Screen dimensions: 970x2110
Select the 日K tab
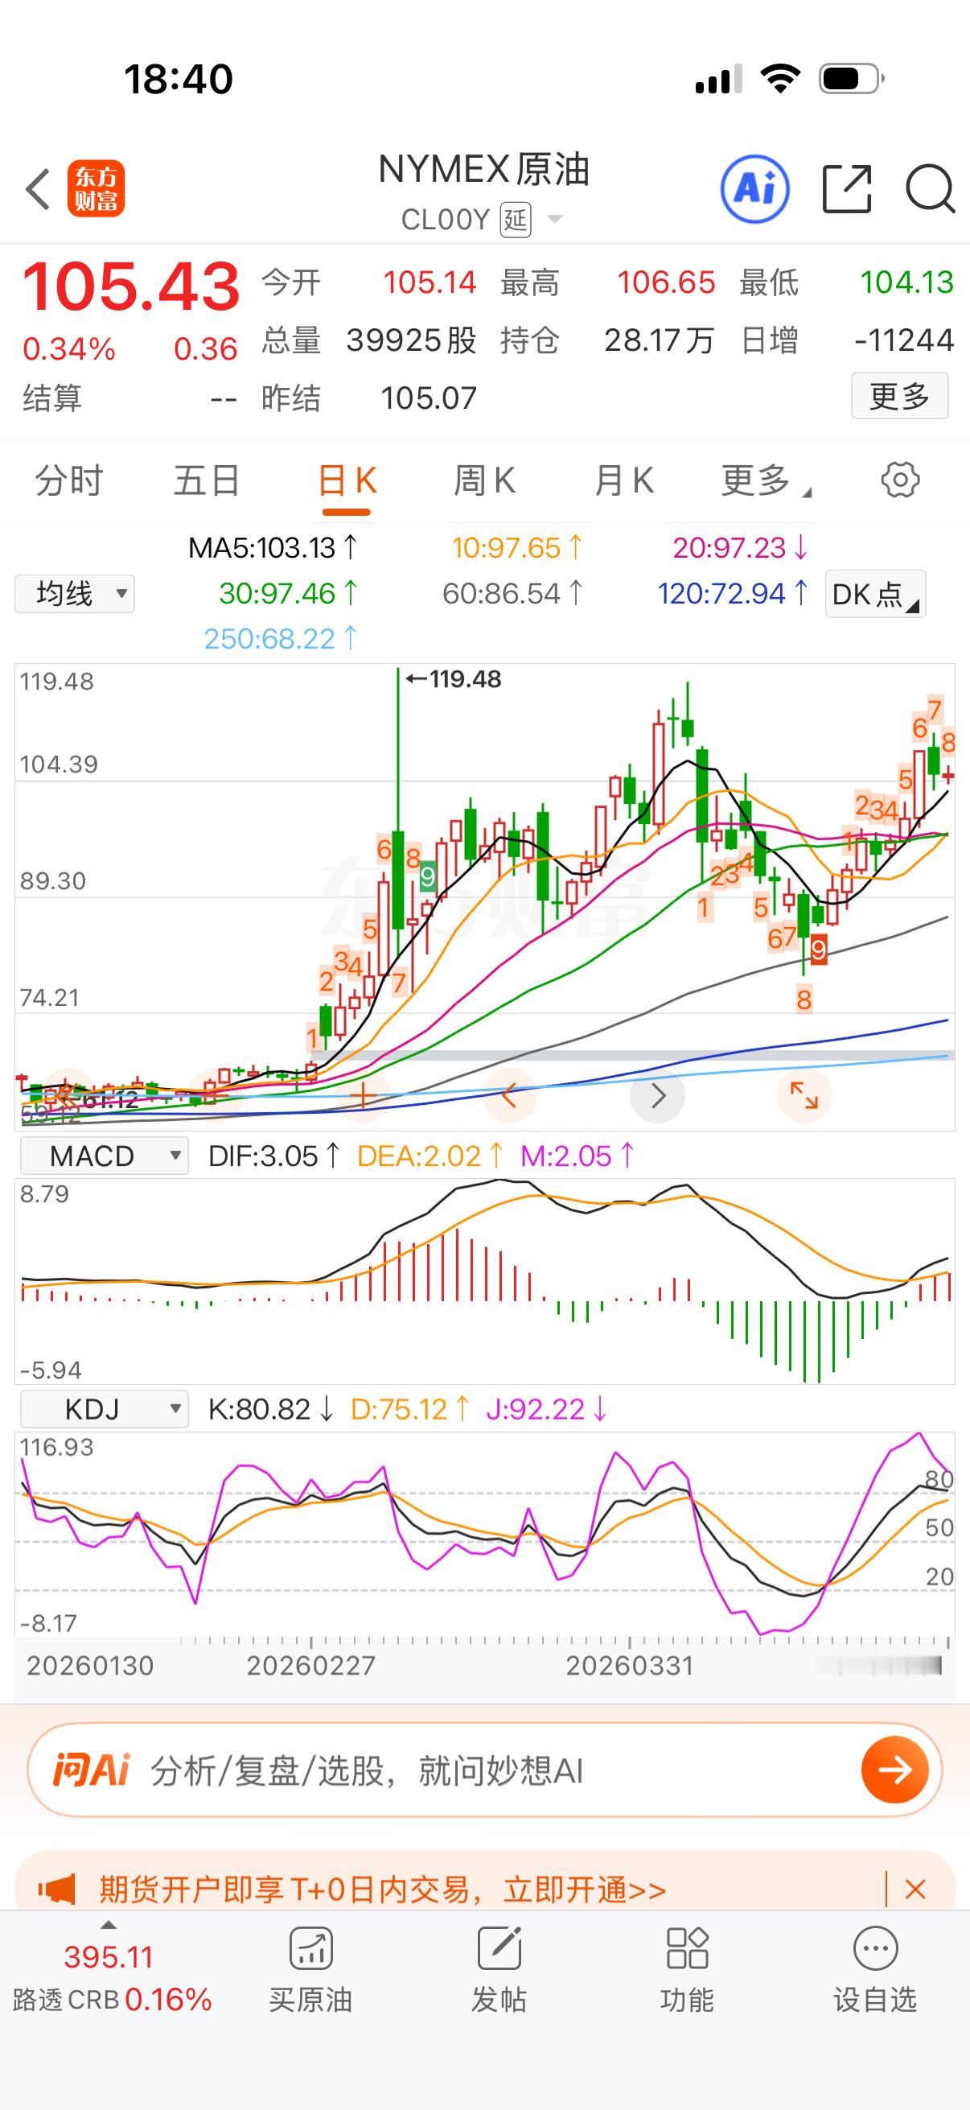click(347, 481)
